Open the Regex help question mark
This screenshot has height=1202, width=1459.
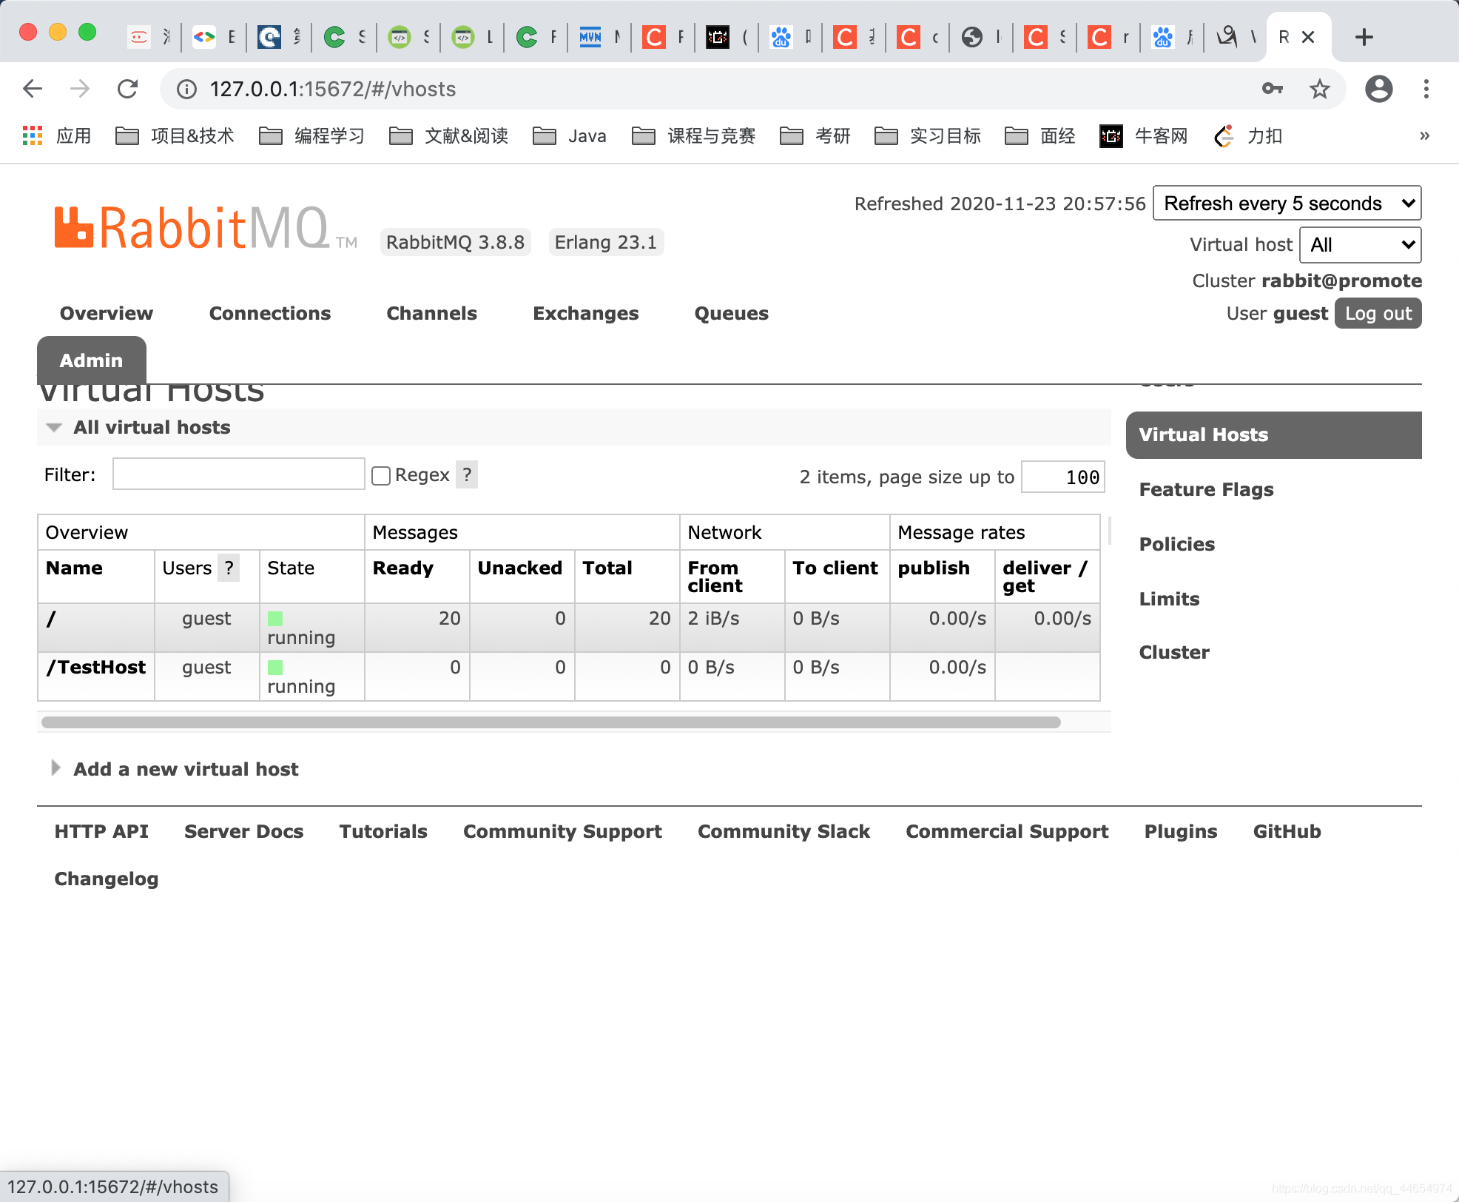pyautogui.click(x=467, y=474)
